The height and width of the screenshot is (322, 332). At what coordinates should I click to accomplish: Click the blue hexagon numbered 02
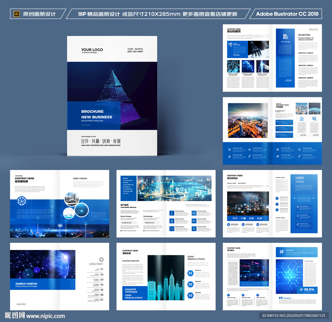coord(190,284)
